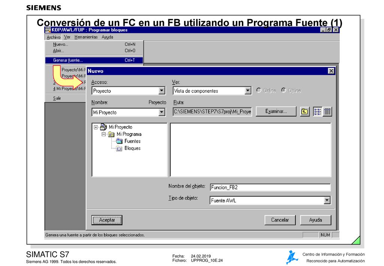Open the Nombre dropdown showing Mi Proyecto
Viewport: 384px width, 266px height.
(162, 113)
